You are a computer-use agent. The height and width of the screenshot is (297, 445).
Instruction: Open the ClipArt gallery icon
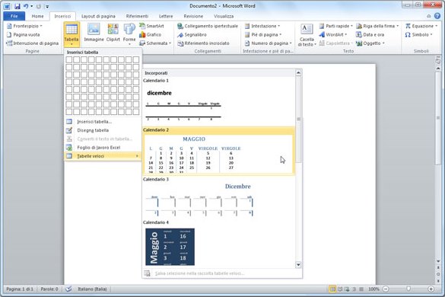pos(113,29)
